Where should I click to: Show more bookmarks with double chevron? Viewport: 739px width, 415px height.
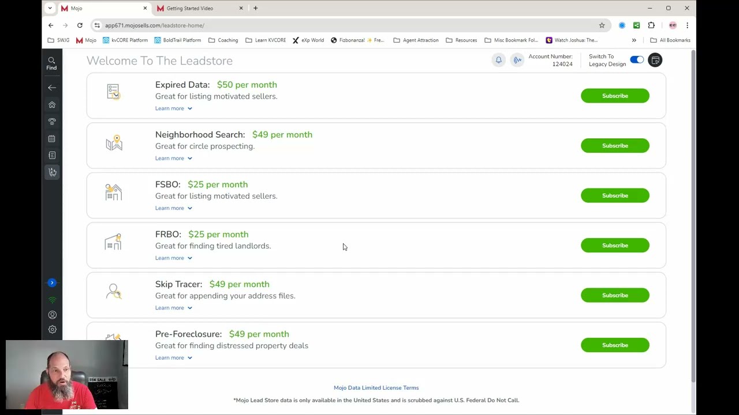tap(634, 40)
